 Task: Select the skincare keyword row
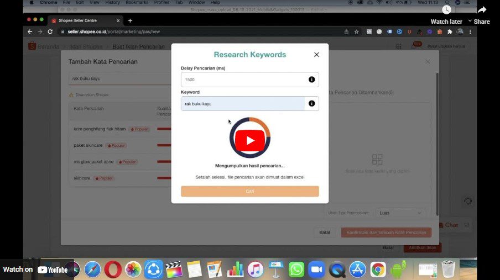coord(119,178)
